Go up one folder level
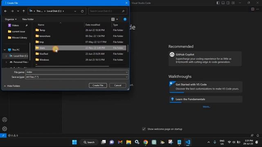The width and height of the screenshot is (262, 147). pos(24,11)
